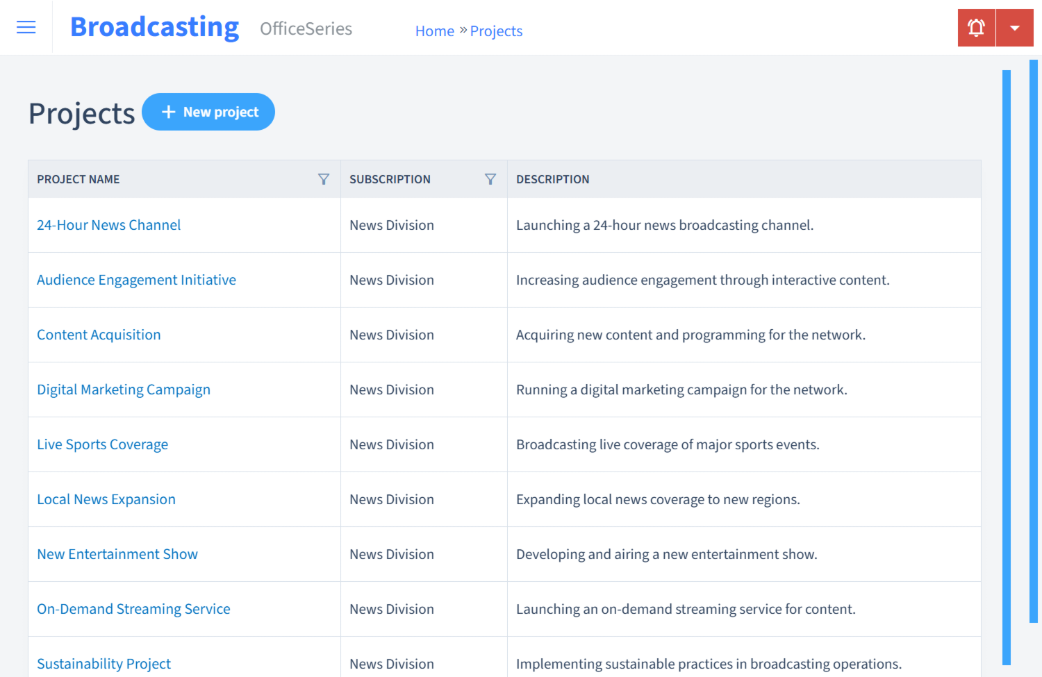The height and width of the screenshot is (677, 1042).
Task: Open the filter icon on Project Name column
Action: coord(324,178)
